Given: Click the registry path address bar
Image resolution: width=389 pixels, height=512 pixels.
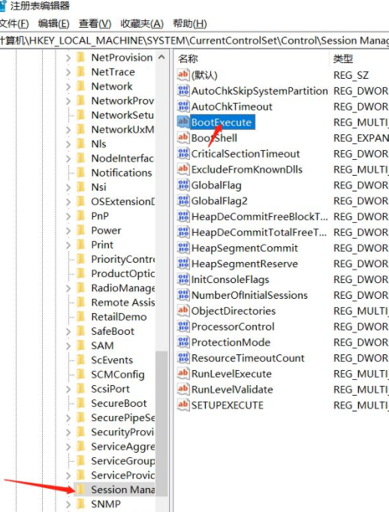Looking at the screenshot, I should click(x=194, y=41).
